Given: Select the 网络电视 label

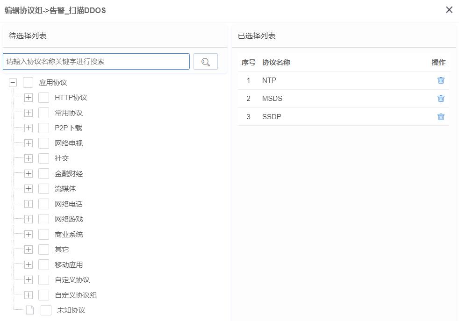Looking at the screenshot, I should pyautogui.click(x=69, y=143).
